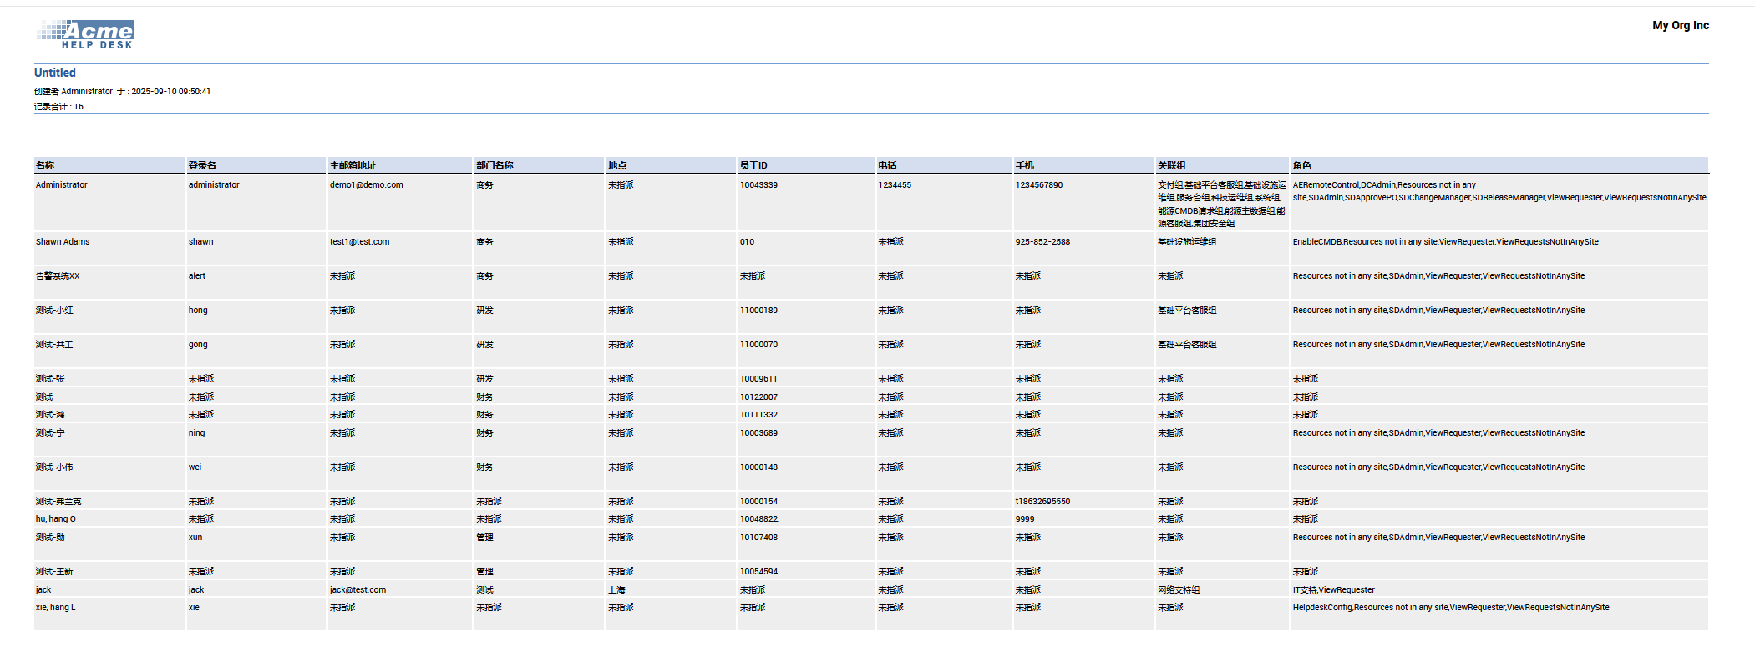Select the 上海 location cell
The image size is (1755, 667).
click(616, 589)
